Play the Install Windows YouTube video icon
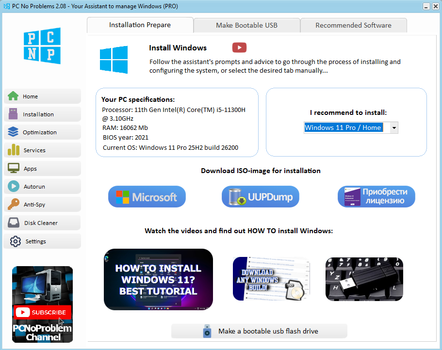 tap(239, 48)
